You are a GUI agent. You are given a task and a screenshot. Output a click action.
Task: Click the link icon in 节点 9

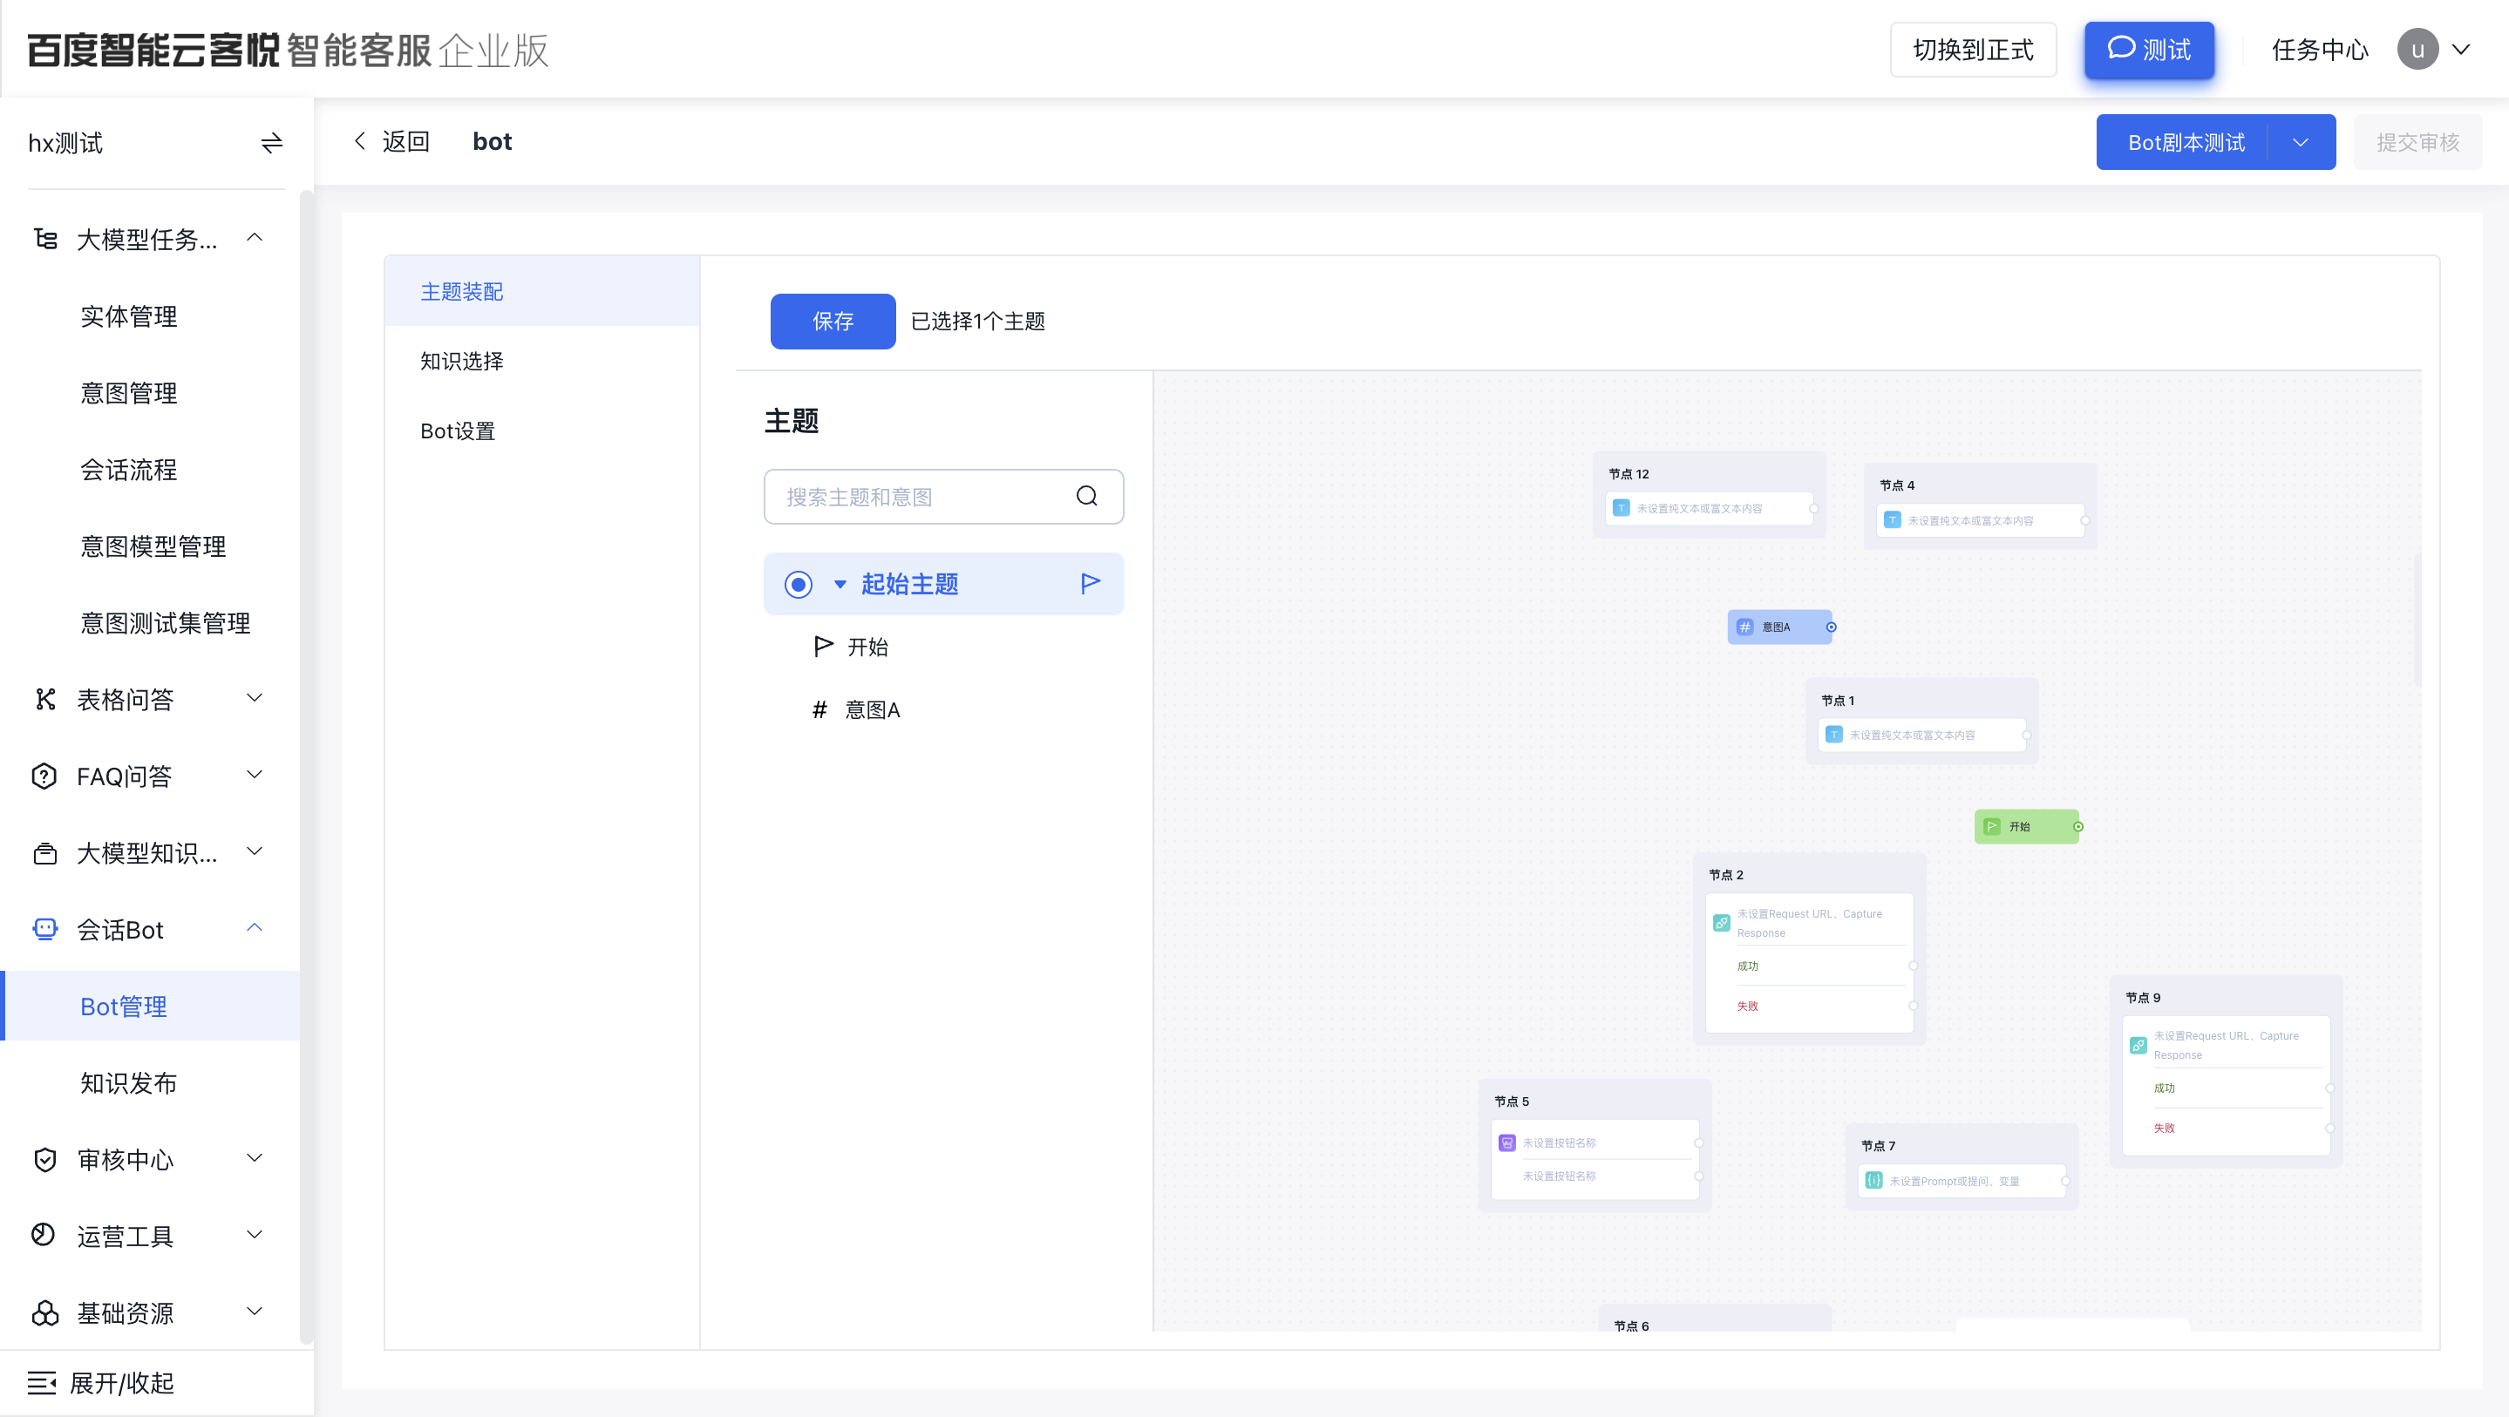pos(2138,1045)
